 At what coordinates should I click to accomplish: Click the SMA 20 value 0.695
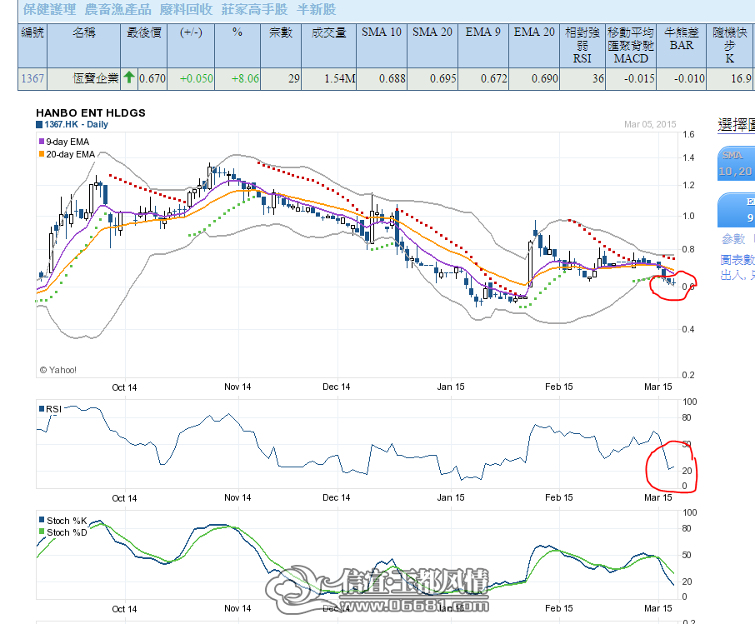[x=443, y=78]
